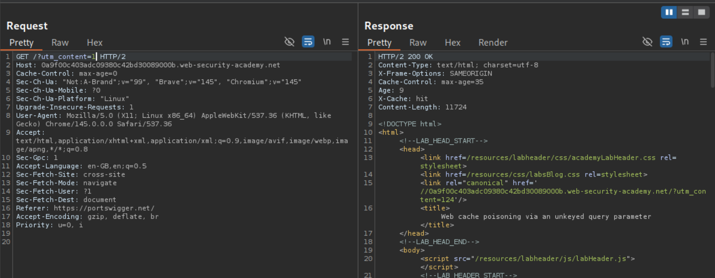Select side-by-side layout icon

(x=669, y=12)
